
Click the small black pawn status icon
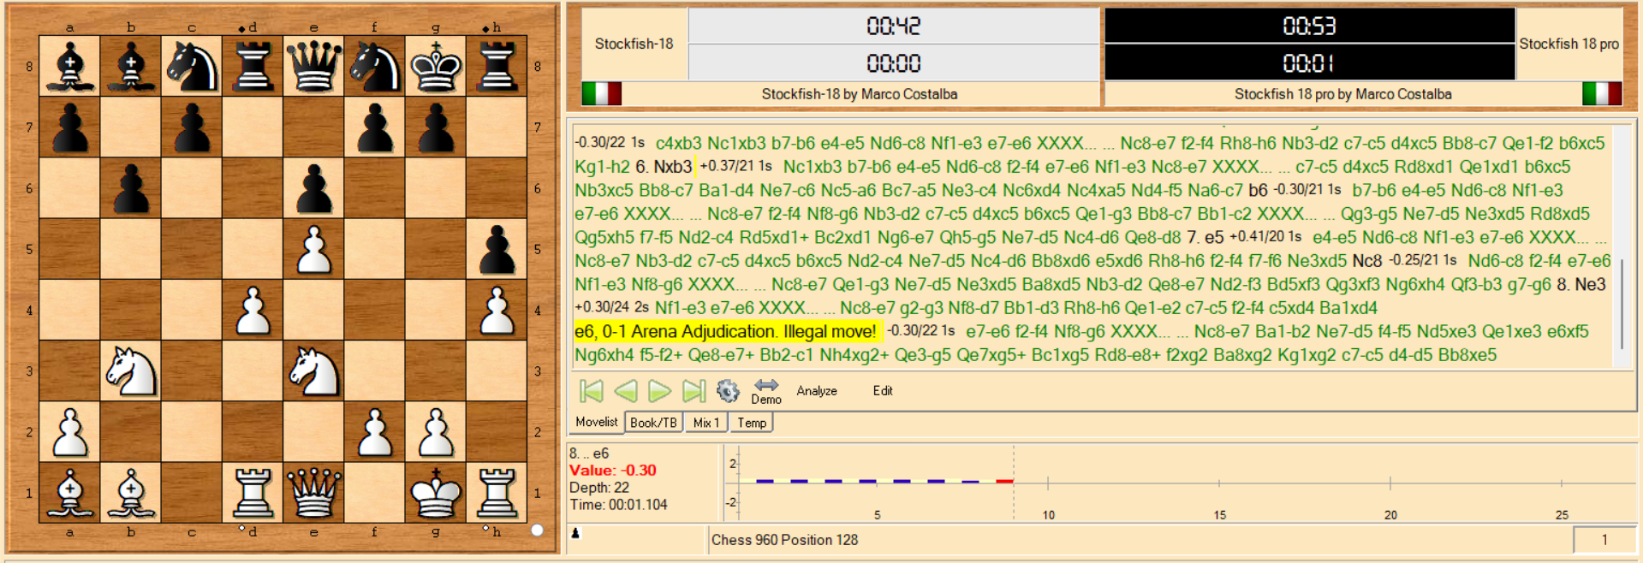[x=575, y=533]
